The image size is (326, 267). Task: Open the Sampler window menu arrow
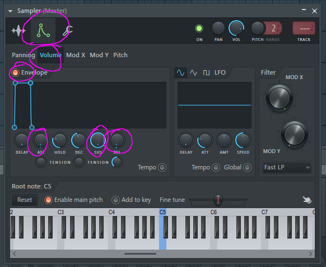tap(11, 11)
